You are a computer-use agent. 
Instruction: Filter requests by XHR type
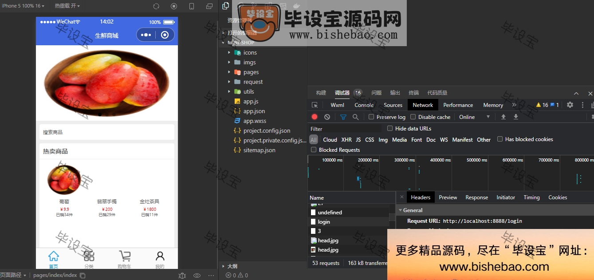coord(346,139)
